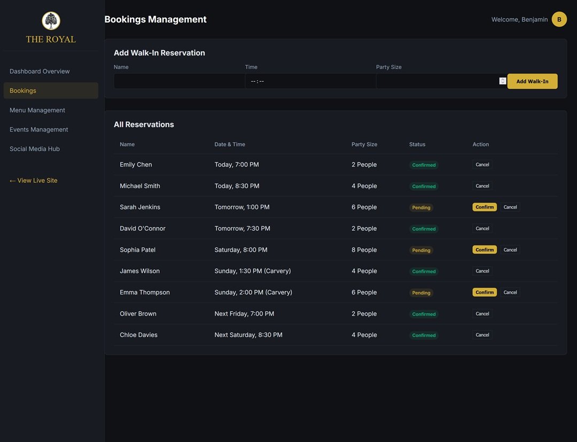Click Sophia Patel's '8 People' cell
Viewport: 577px width, 442px height.
[364, 250]
